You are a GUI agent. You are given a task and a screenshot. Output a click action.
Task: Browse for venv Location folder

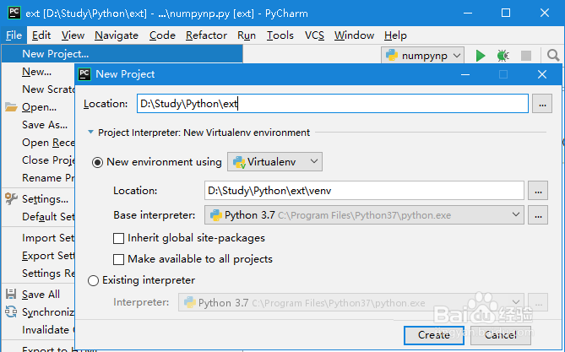(x=538, y=191)
